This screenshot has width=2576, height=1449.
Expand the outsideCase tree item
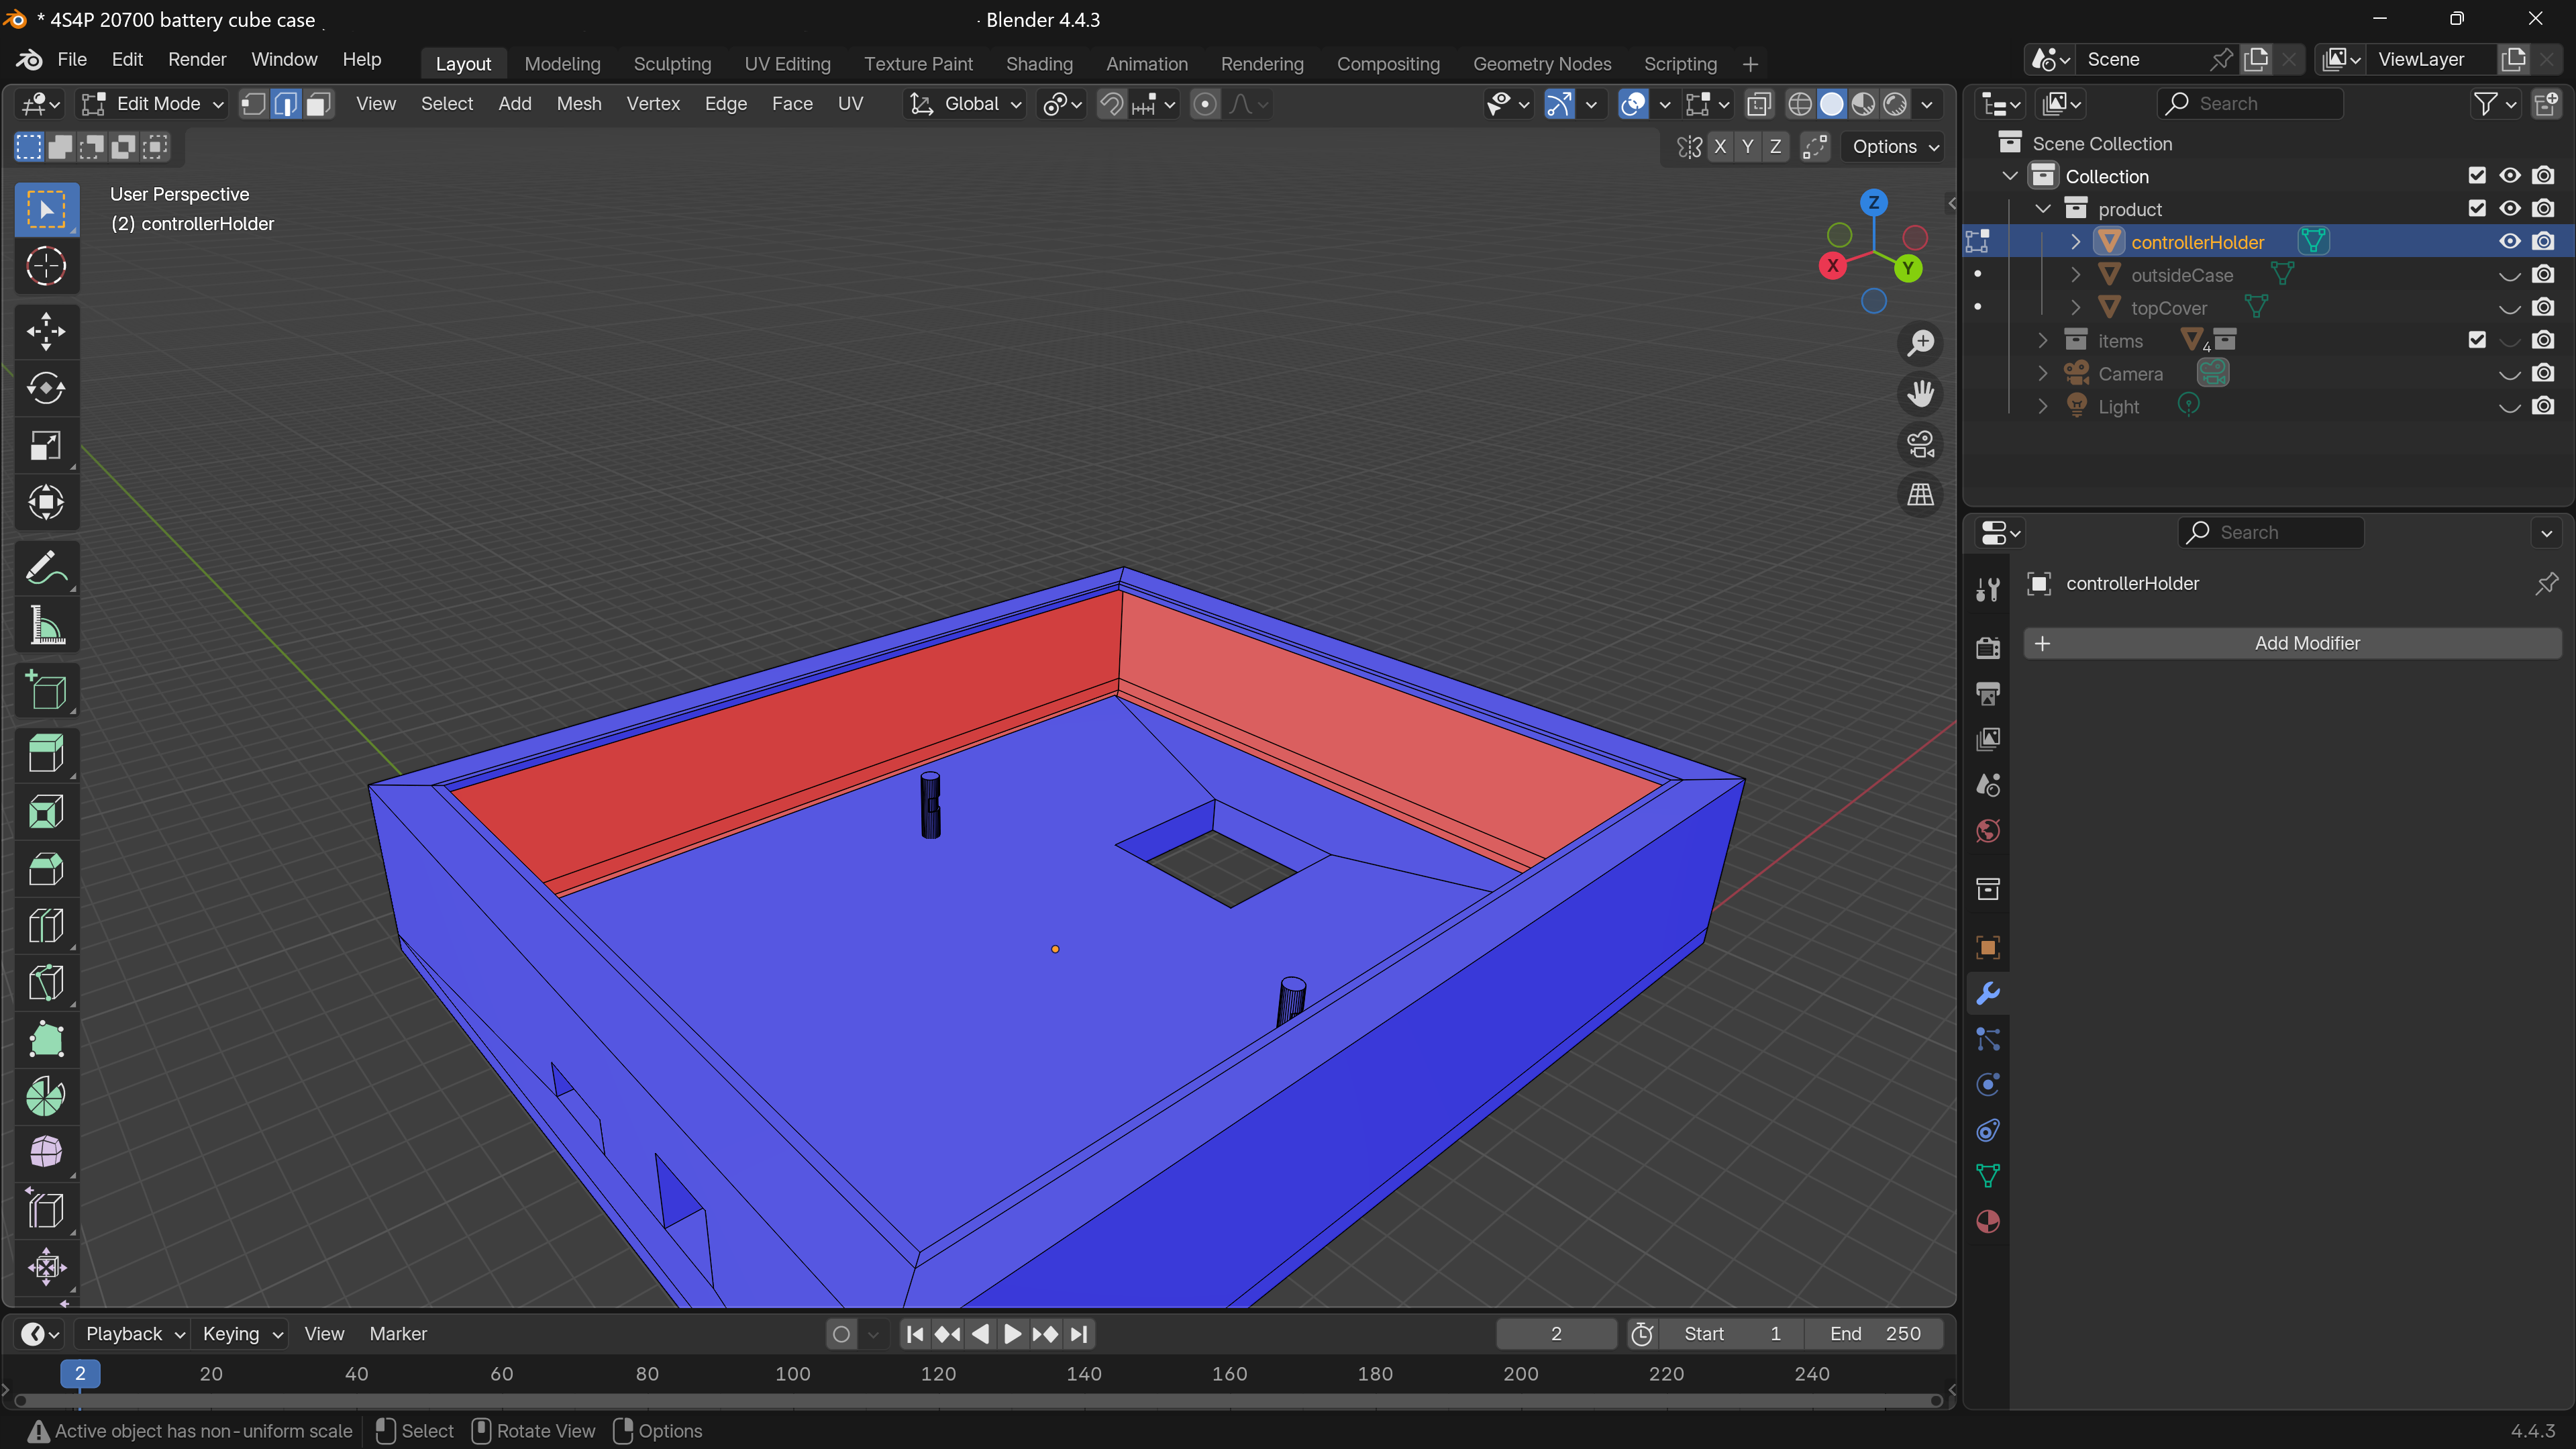tap(2075, 275)
